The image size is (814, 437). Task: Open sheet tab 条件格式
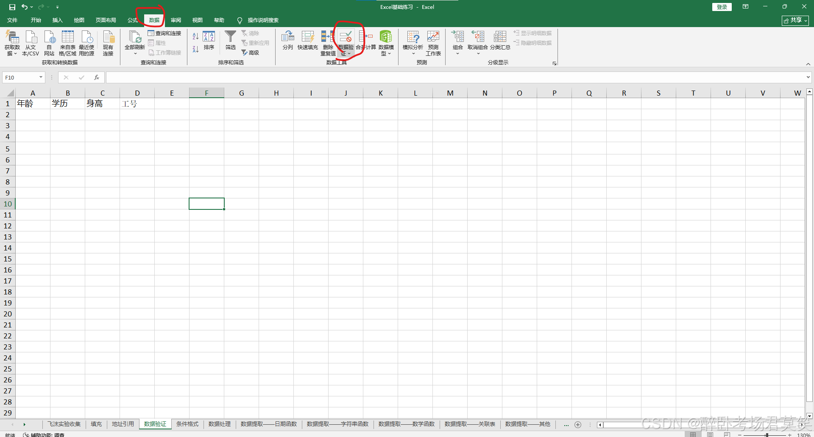click(x=187, y=424)
